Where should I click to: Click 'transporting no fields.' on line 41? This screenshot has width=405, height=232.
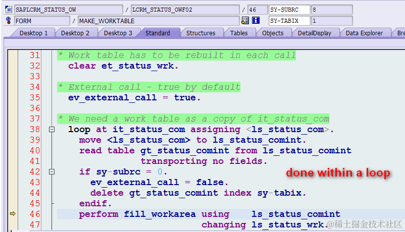click(204, 161)
